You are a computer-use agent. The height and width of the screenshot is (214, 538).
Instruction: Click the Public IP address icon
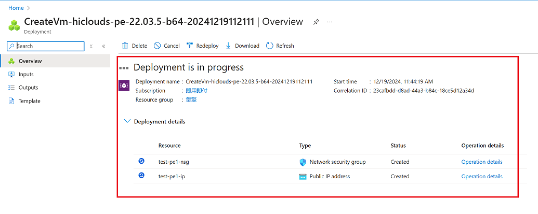[303, 177]
